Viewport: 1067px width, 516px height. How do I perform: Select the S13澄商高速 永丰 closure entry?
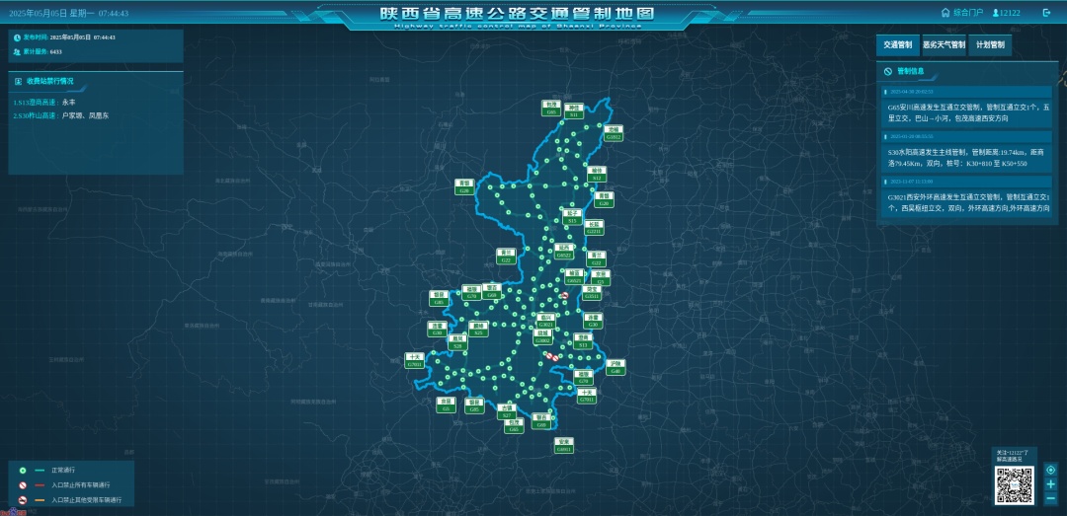point(44,102)
